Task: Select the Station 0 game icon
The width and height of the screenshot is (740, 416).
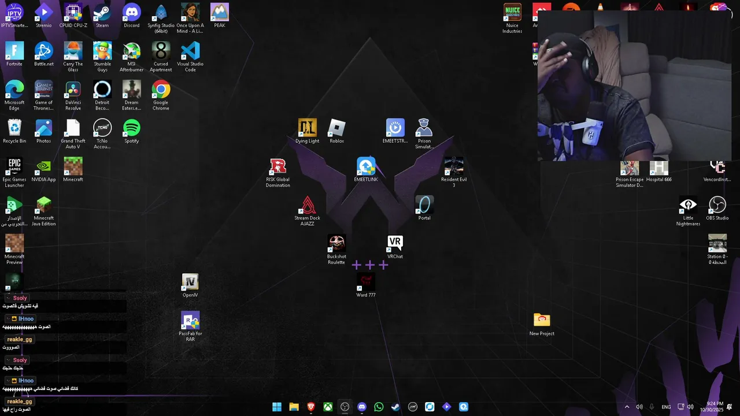Action: [717, 250]
